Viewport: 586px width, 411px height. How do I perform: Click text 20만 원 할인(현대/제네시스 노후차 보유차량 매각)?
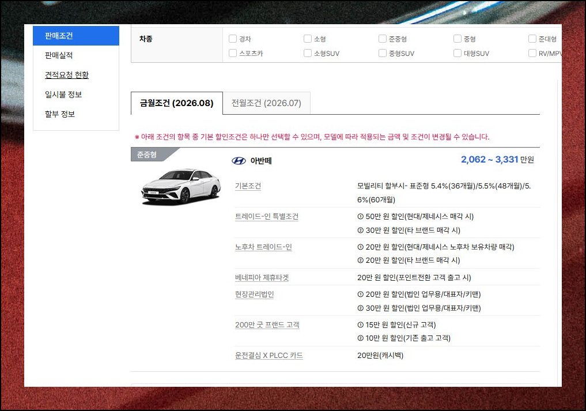pyautogui.click(x=436, y=247)
